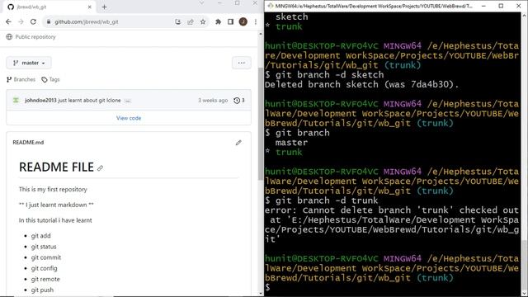Click 'git branch -d sketch' command text

(x=329, y=75)
